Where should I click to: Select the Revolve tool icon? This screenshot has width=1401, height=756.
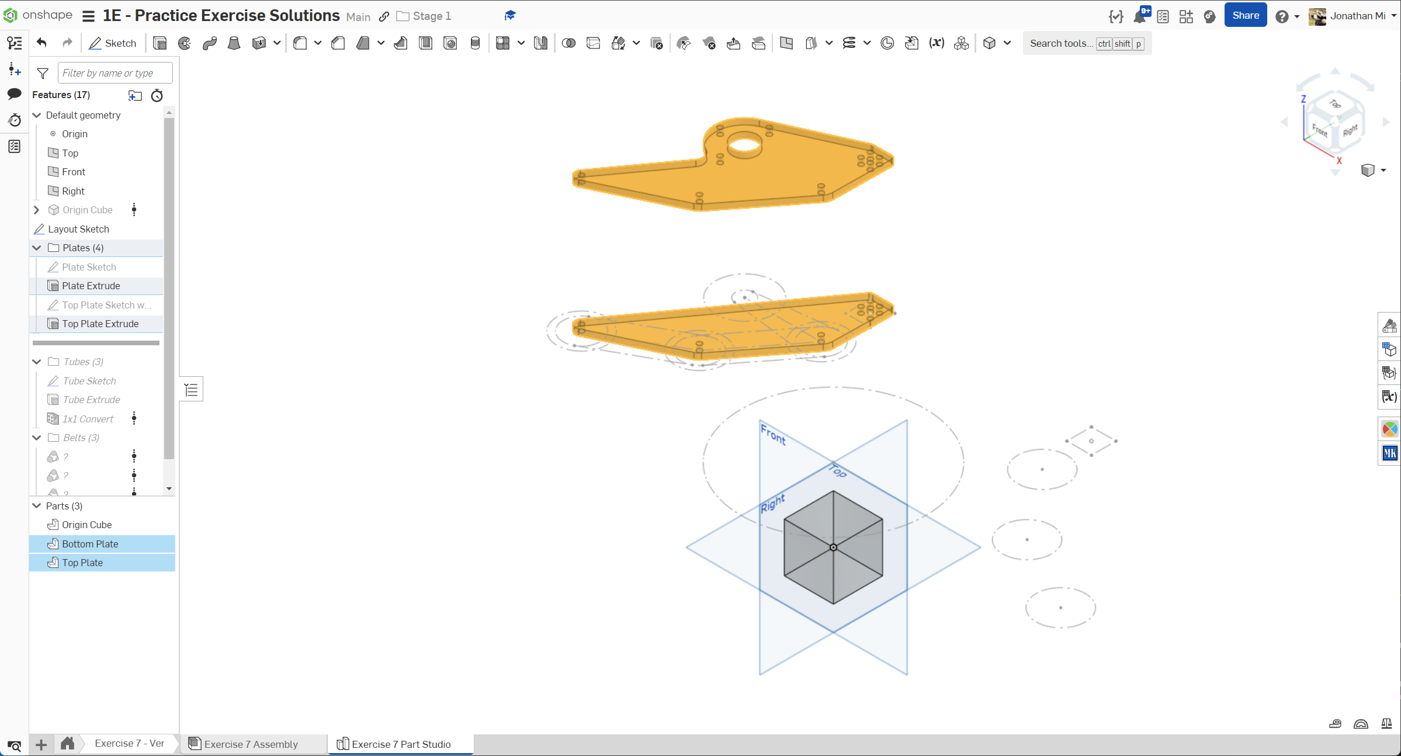point(185,43)
